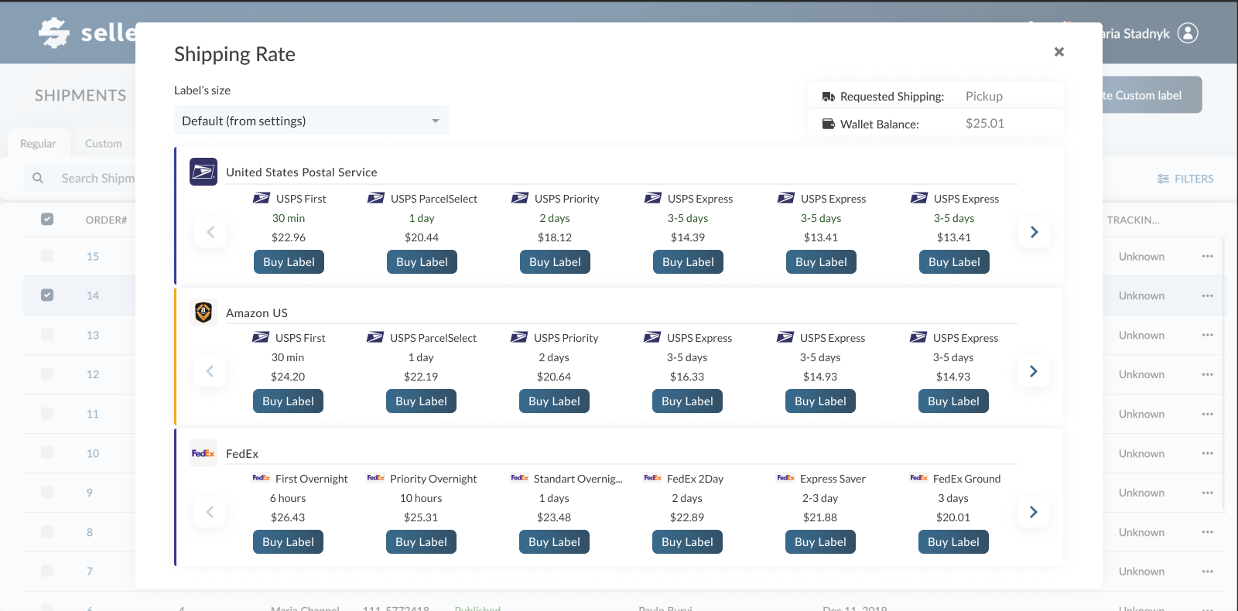
Task: Open order number 10
Action: click(93, 454)
